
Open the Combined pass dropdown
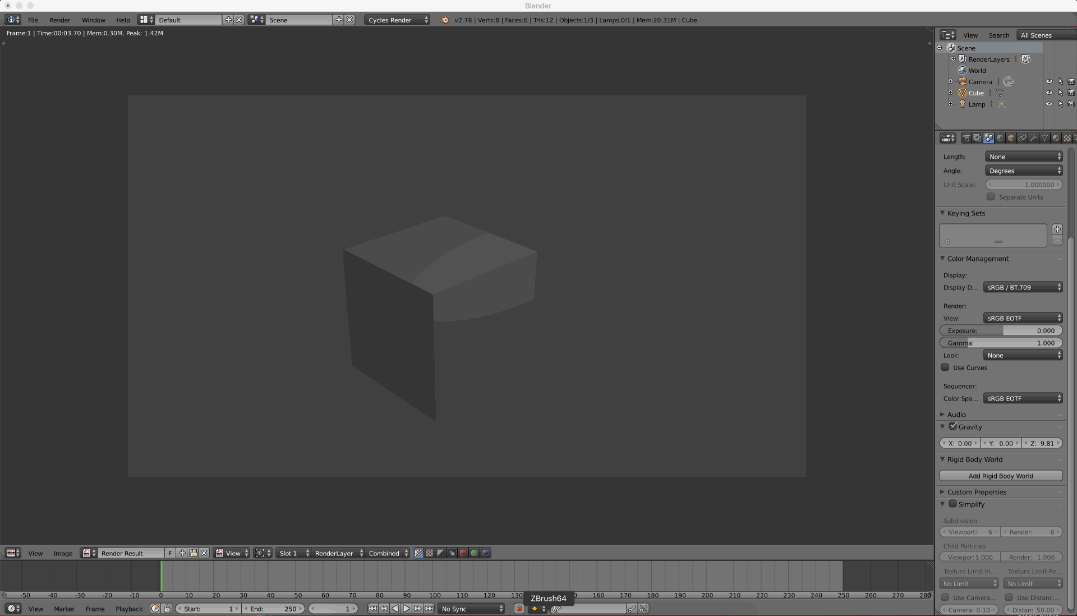[388, 553]
